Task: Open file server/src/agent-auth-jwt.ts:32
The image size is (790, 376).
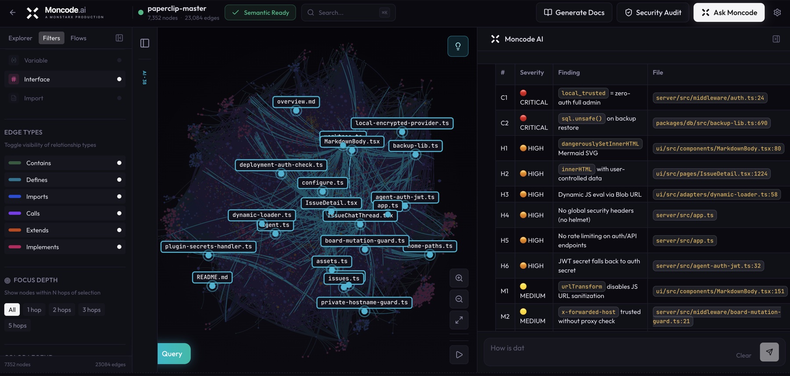Action: [708, 266]
